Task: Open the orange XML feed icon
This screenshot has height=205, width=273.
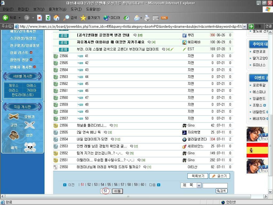Action: tap(164, 18)
